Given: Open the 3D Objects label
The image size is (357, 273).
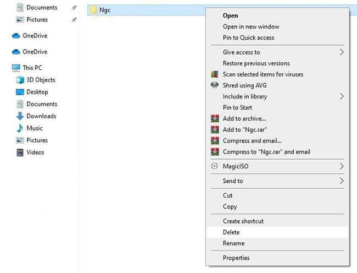Looking at the screenshot, I should coord(41,80).
